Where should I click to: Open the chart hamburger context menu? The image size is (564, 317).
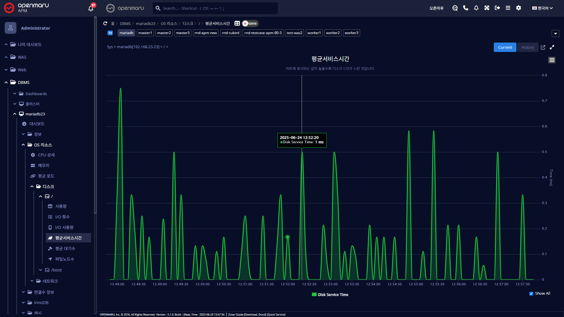click(552, 60)
